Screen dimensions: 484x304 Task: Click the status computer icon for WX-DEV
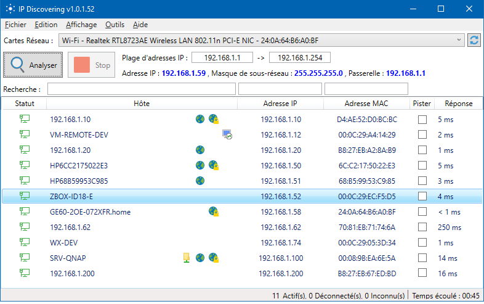25,242
